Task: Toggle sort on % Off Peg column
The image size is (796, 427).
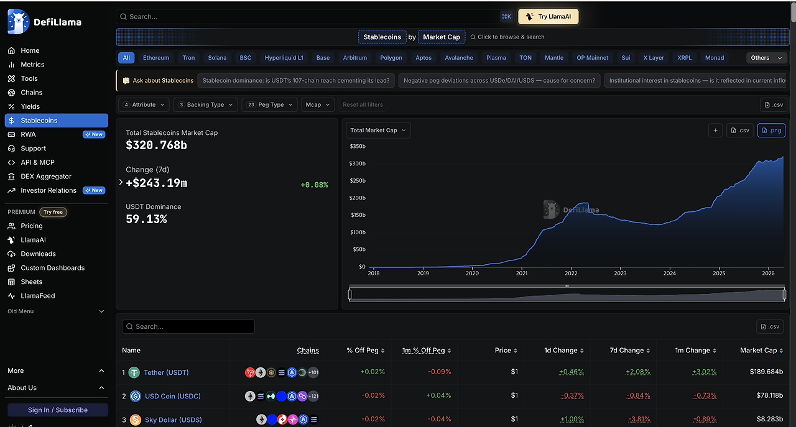Action: pos(366,351)
